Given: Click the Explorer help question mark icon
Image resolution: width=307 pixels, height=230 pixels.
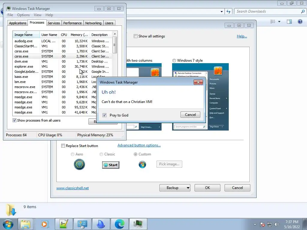Looking at the screenshot, I should pos(300,22).
